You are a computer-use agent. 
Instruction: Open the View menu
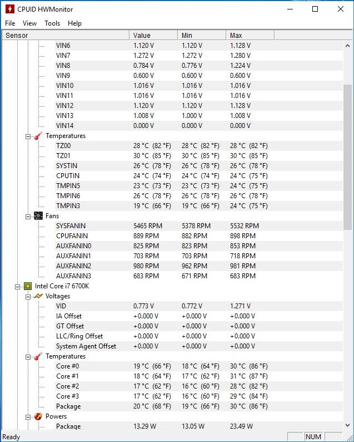click(x=29, y=23)
